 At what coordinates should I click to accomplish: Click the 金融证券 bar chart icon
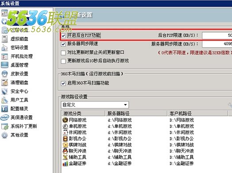pos(65,163)
